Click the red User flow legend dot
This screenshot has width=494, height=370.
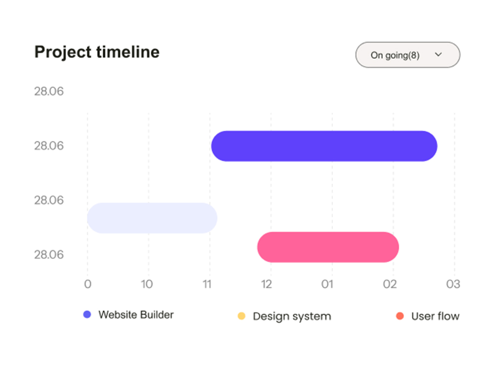point(401,315)
